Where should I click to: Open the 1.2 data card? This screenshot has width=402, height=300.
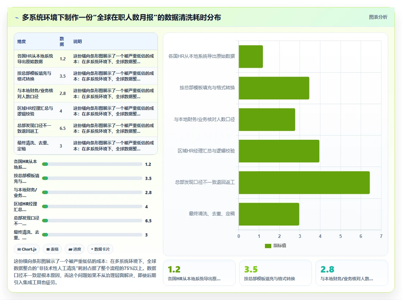click(199, 273)
